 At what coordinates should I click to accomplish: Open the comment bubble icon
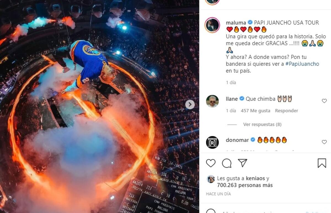[x=227, y=163]
